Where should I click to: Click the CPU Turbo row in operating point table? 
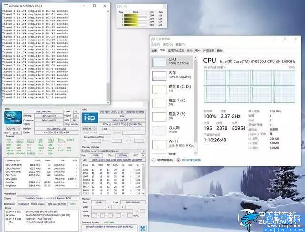[x=41, y=175]
